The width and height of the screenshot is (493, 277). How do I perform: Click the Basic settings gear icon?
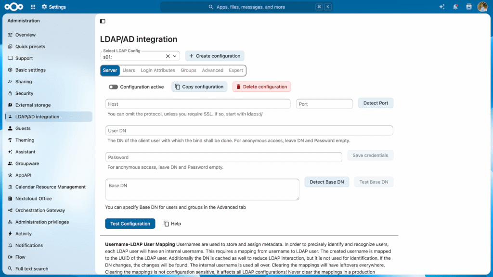point(10,70)
